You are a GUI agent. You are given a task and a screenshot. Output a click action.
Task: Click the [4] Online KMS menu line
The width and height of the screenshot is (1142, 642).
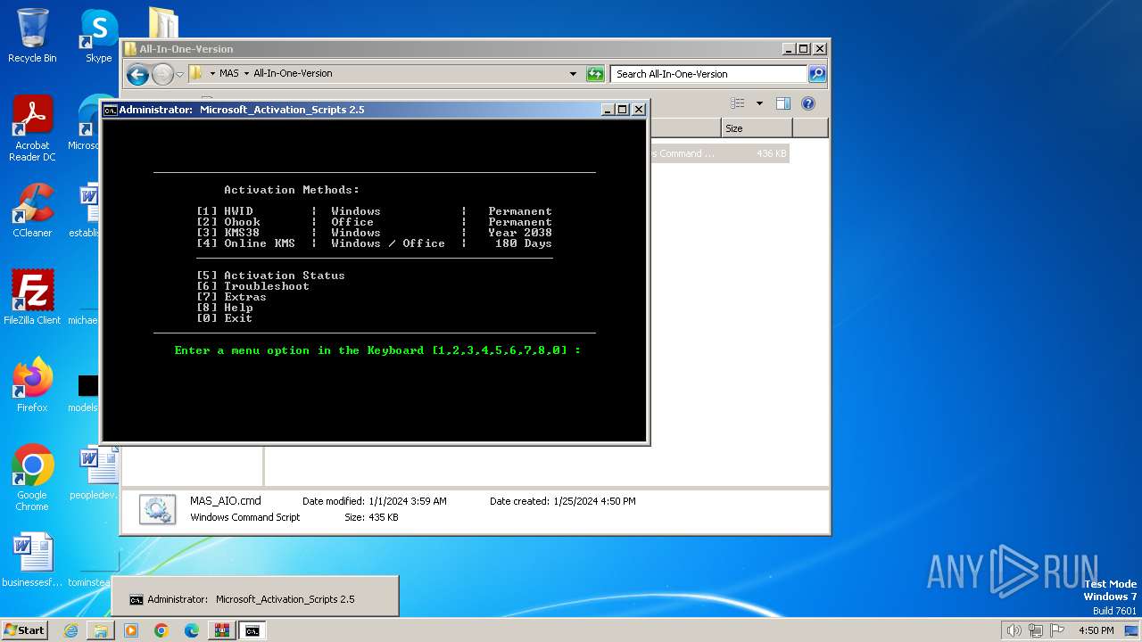(374, 243)
